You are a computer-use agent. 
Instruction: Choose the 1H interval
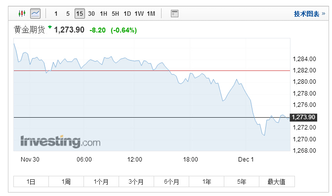click(x=103, y=14)
